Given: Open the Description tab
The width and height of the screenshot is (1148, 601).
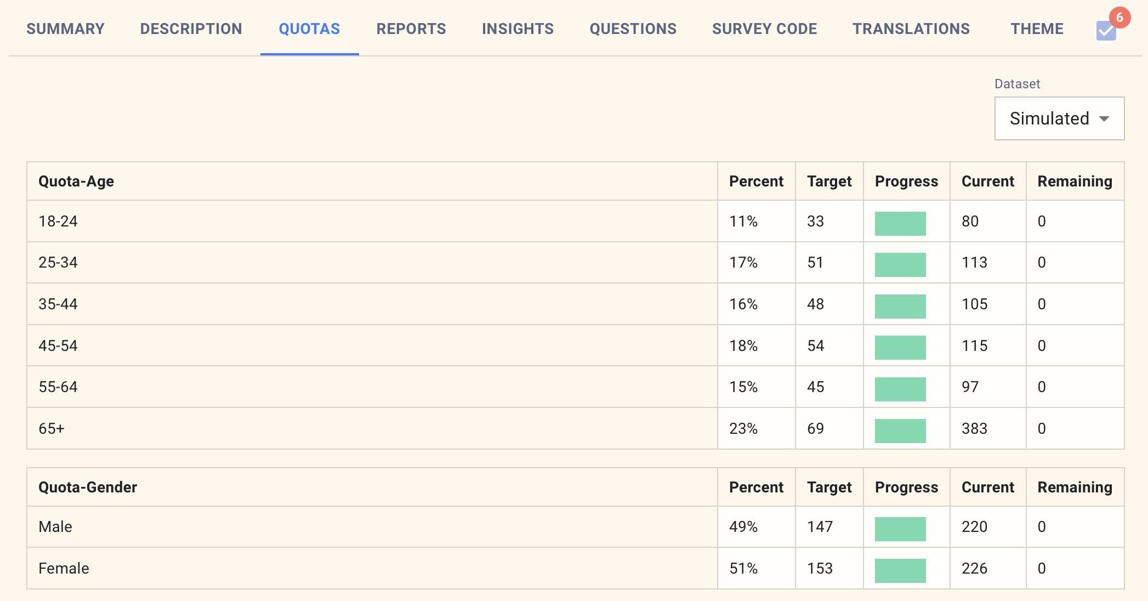Looking at the screenshot, I should pos(191,29).
